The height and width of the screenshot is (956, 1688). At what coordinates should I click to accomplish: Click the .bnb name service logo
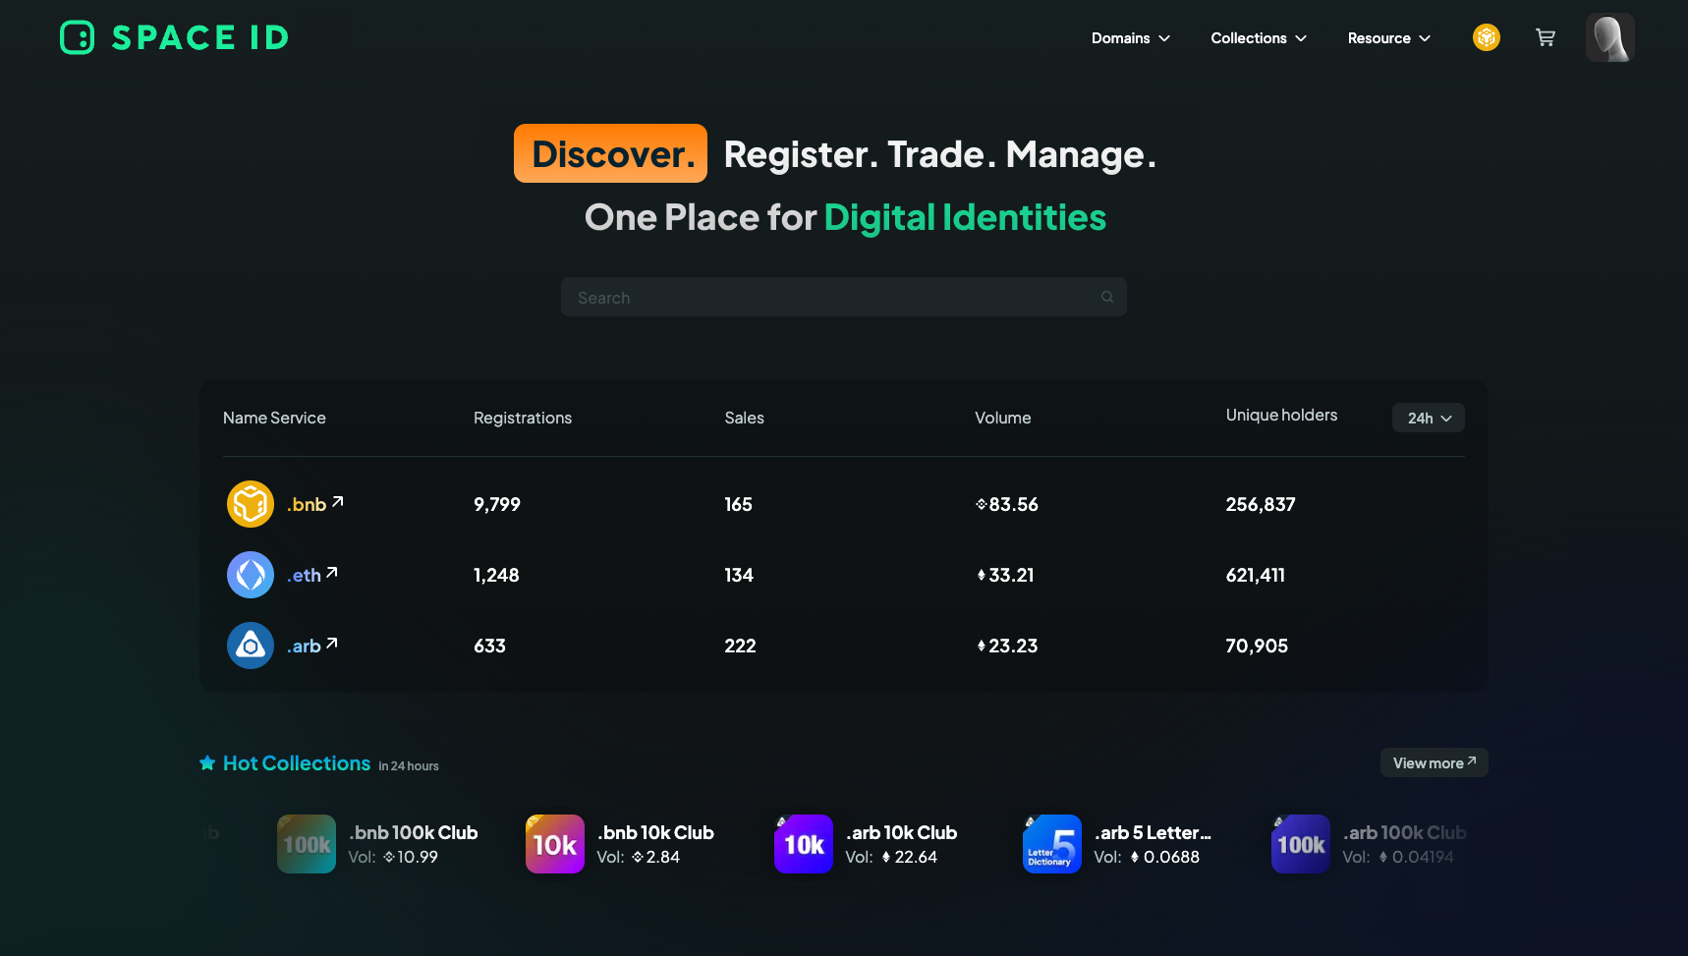coord(251,504)
